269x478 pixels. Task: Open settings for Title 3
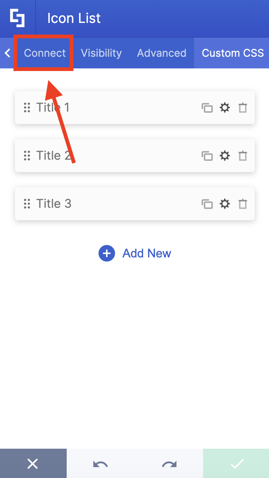click(225, 204)
